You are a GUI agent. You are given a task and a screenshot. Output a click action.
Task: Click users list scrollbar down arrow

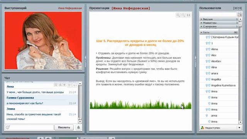240,122
